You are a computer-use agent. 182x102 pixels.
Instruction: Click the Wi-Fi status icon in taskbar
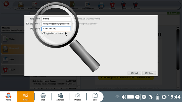point(117,97)
